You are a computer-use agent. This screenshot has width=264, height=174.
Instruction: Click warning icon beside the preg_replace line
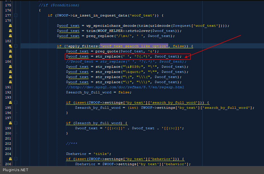11,36
